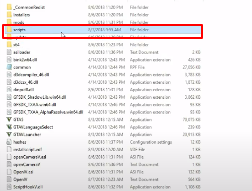Click the RPF File type cell
Screen dimensions: 252x191
[137, 67]
